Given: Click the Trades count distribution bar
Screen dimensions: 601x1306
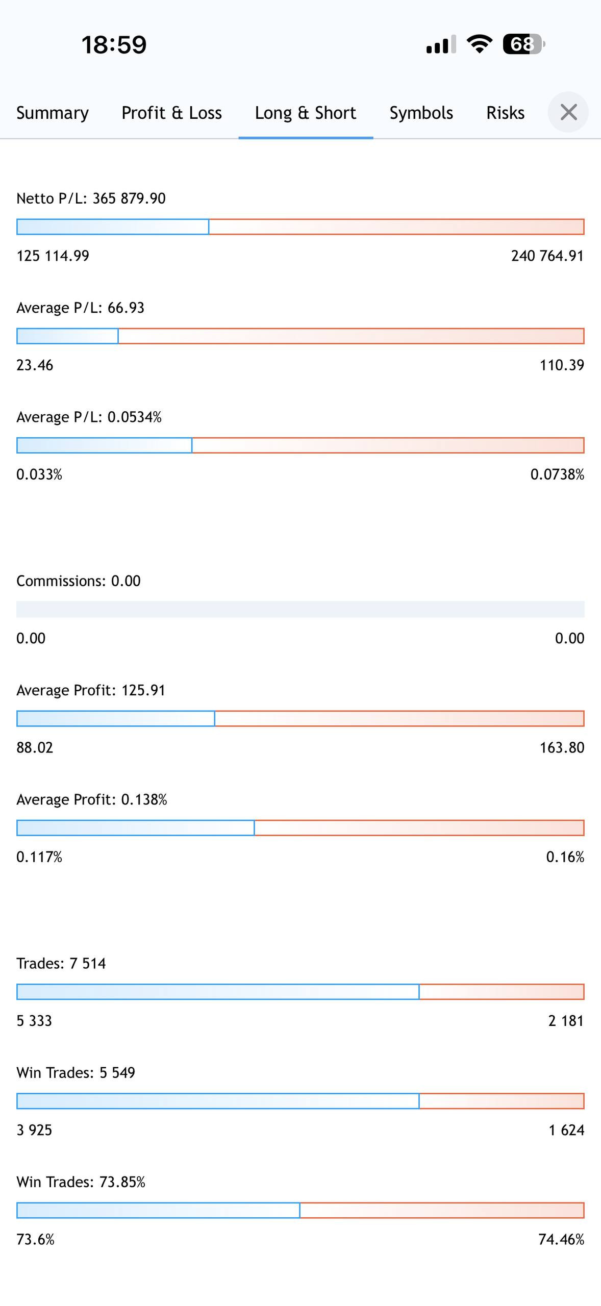Looking at the screenshot, I should 300,992.
